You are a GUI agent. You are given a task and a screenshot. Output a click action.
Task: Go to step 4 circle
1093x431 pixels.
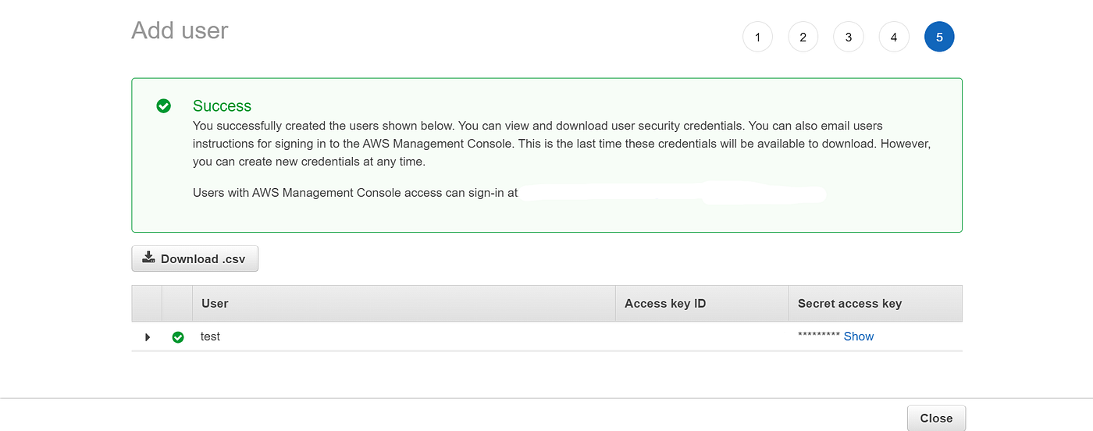pyautogui.click(x=893, y=37)
